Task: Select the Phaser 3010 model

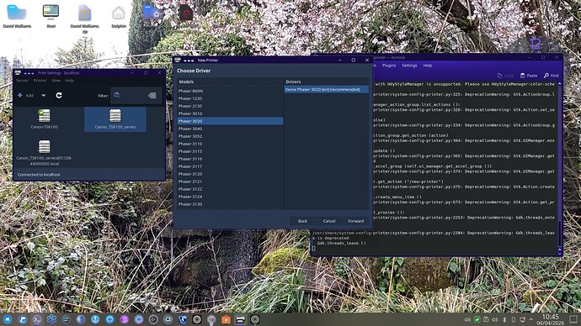Action: tap(230, 113)
